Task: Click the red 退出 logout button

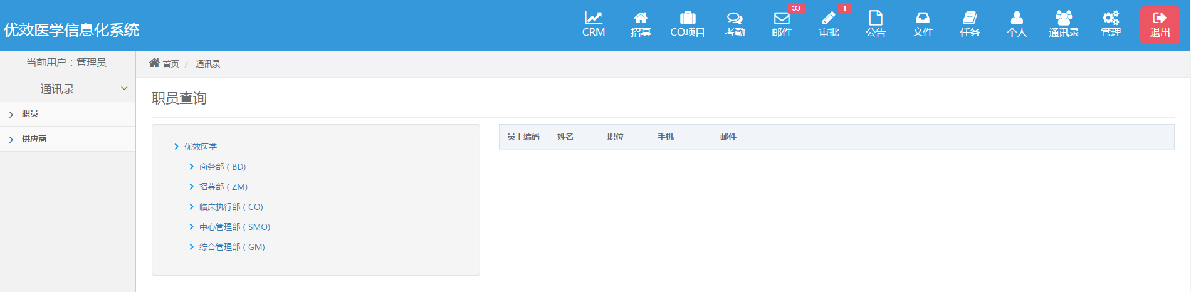Action: (1160, 25)
